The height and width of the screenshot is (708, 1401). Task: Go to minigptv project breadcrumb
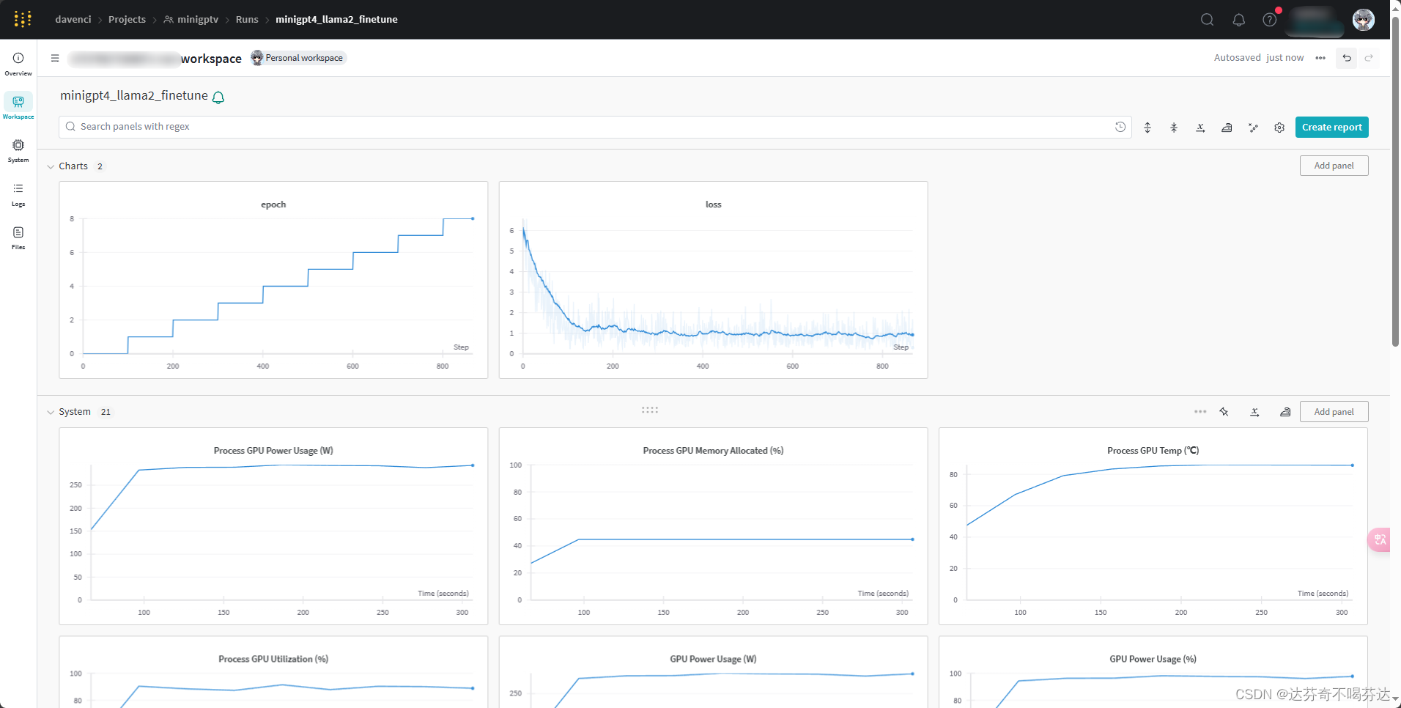click(191, 19)
